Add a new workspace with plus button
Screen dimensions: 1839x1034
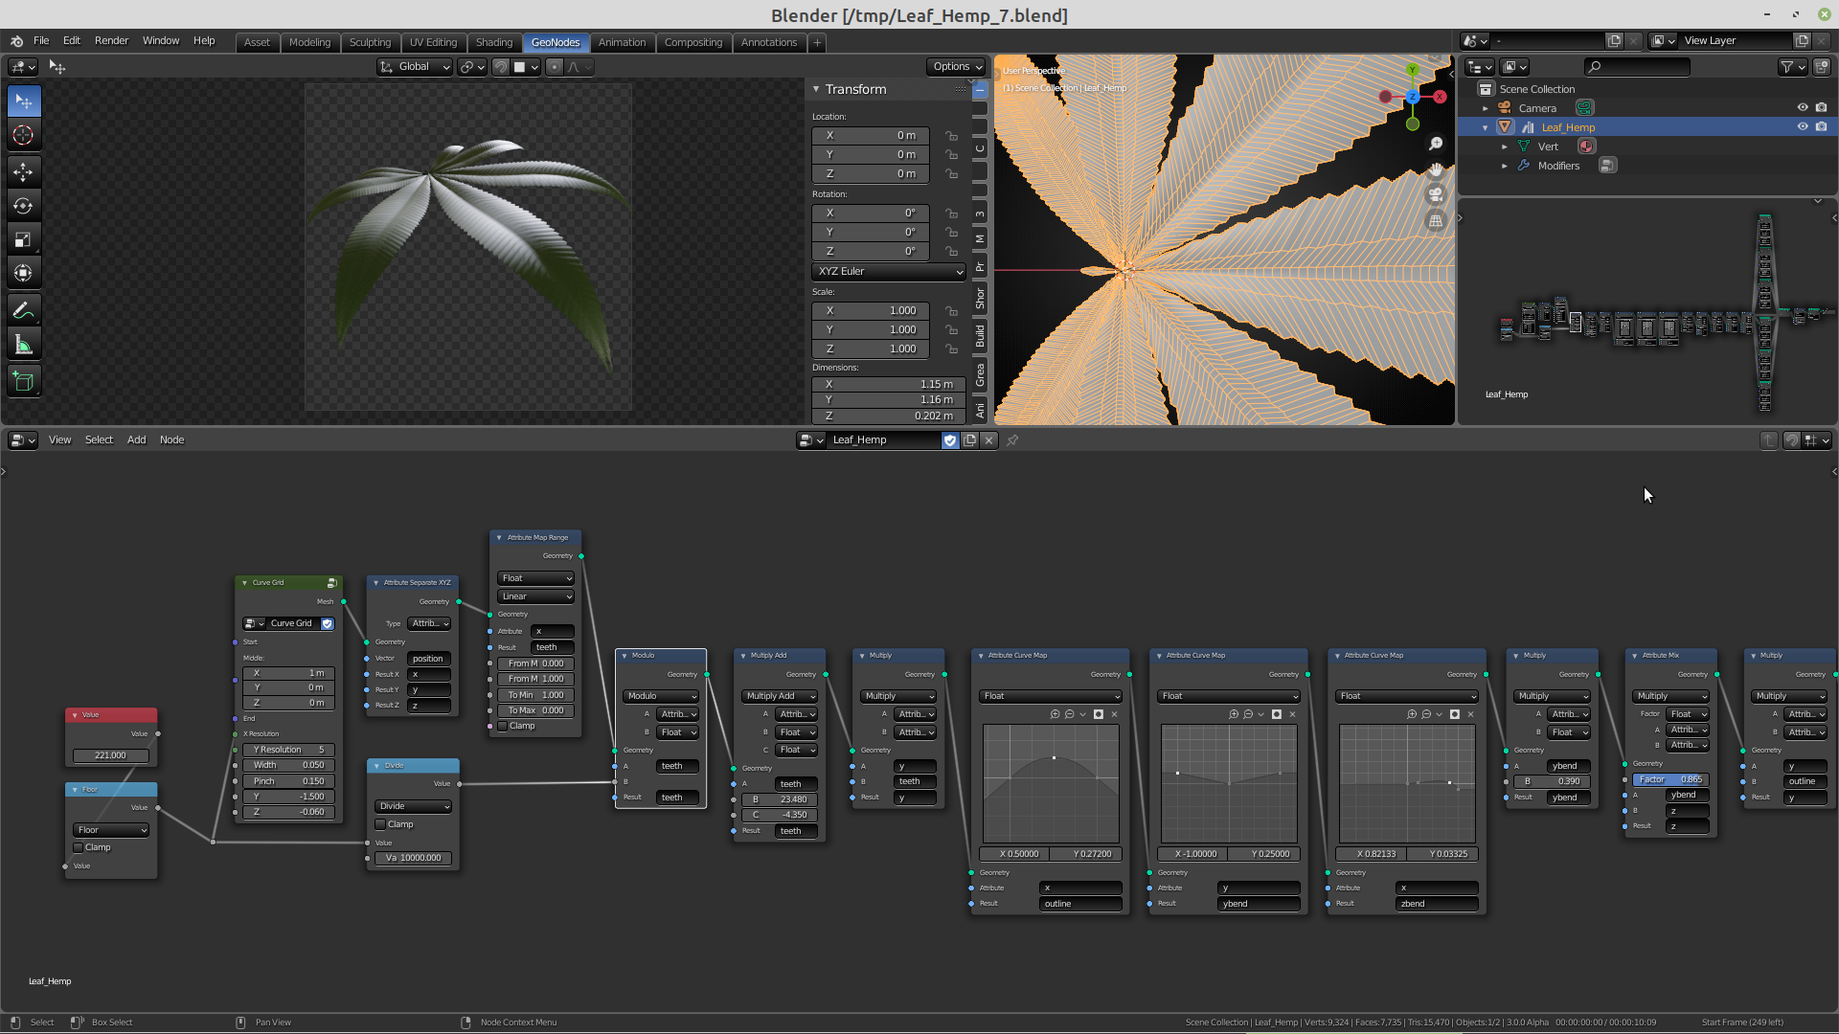[x=817, y=43]
